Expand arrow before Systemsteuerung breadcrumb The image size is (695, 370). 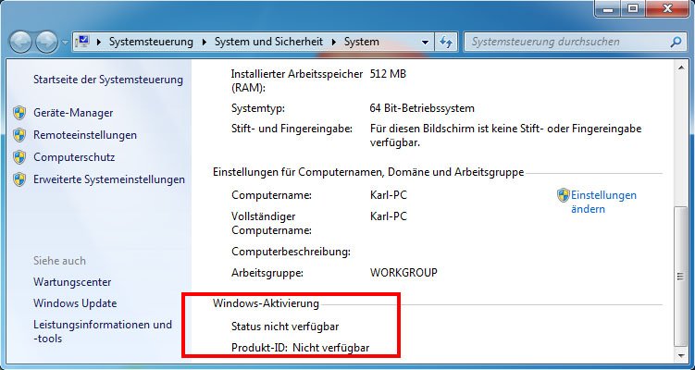coord(99,43)
